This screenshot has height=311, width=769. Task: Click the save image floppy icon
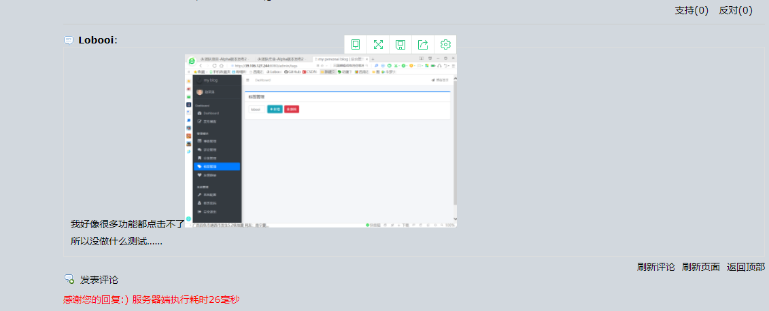400,45
